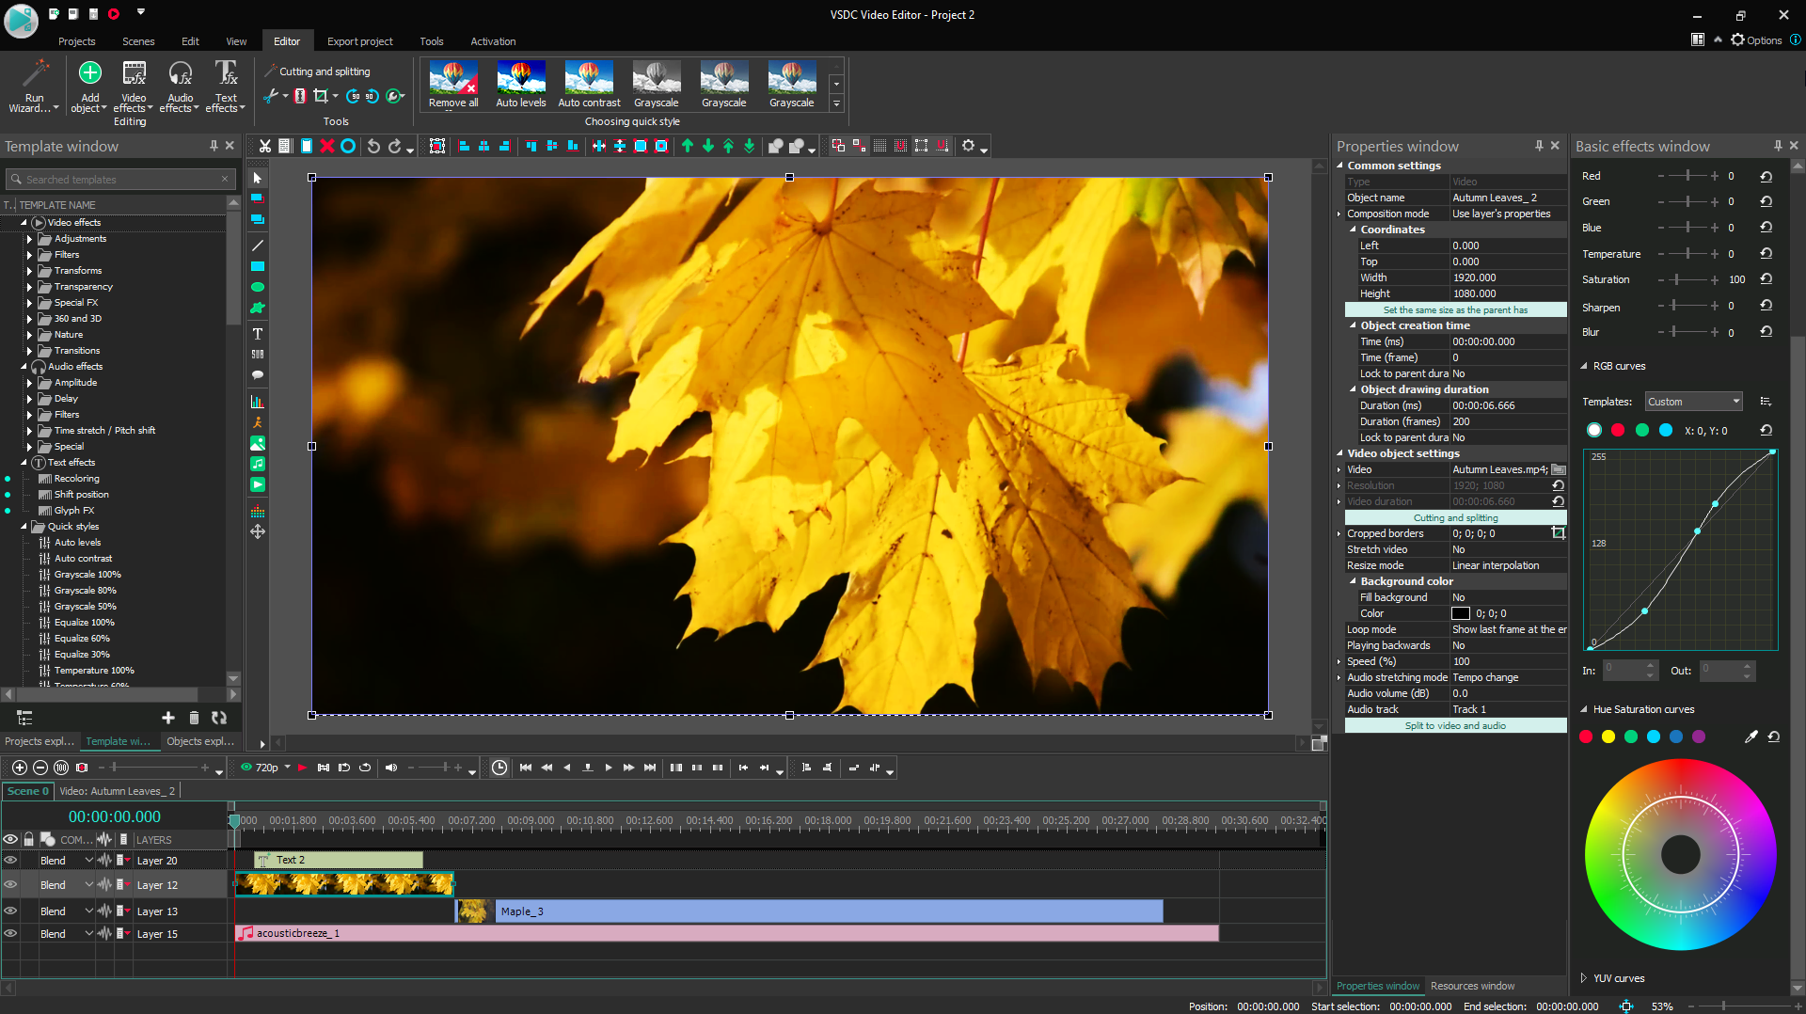Screen dimensions: 1806x1014
Task: Toggle visibility of Layer 13
Action: point(11,911)
